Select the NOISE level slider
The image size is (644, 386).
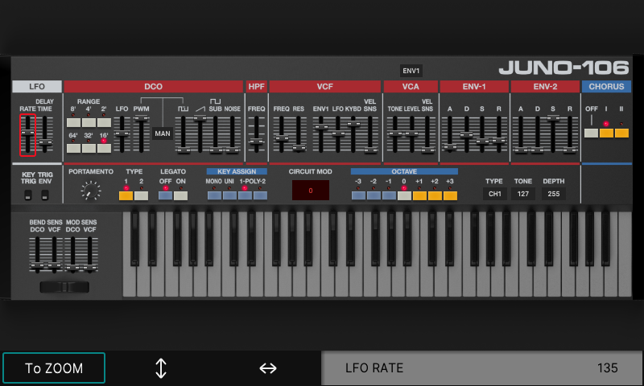coord(232,134)
